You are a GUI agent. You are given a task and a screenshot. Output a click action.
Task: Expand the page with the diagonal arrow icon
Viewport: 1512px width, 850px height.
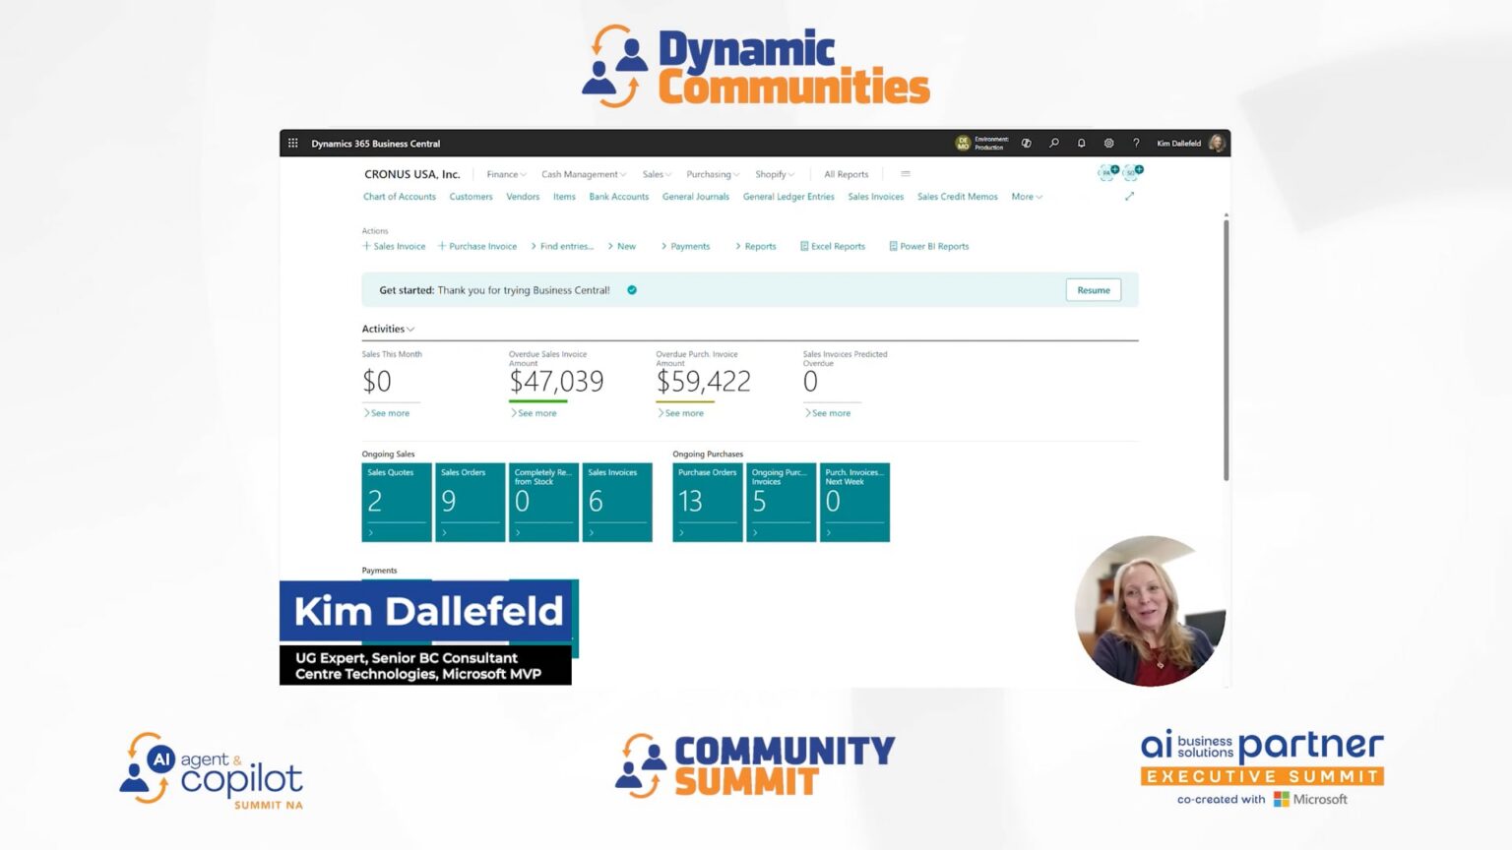tap(1129, 196)
